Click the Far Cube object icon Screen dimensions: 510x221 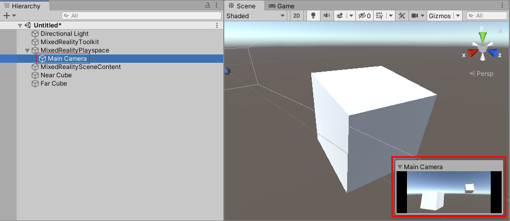click(x=35, y=84)
